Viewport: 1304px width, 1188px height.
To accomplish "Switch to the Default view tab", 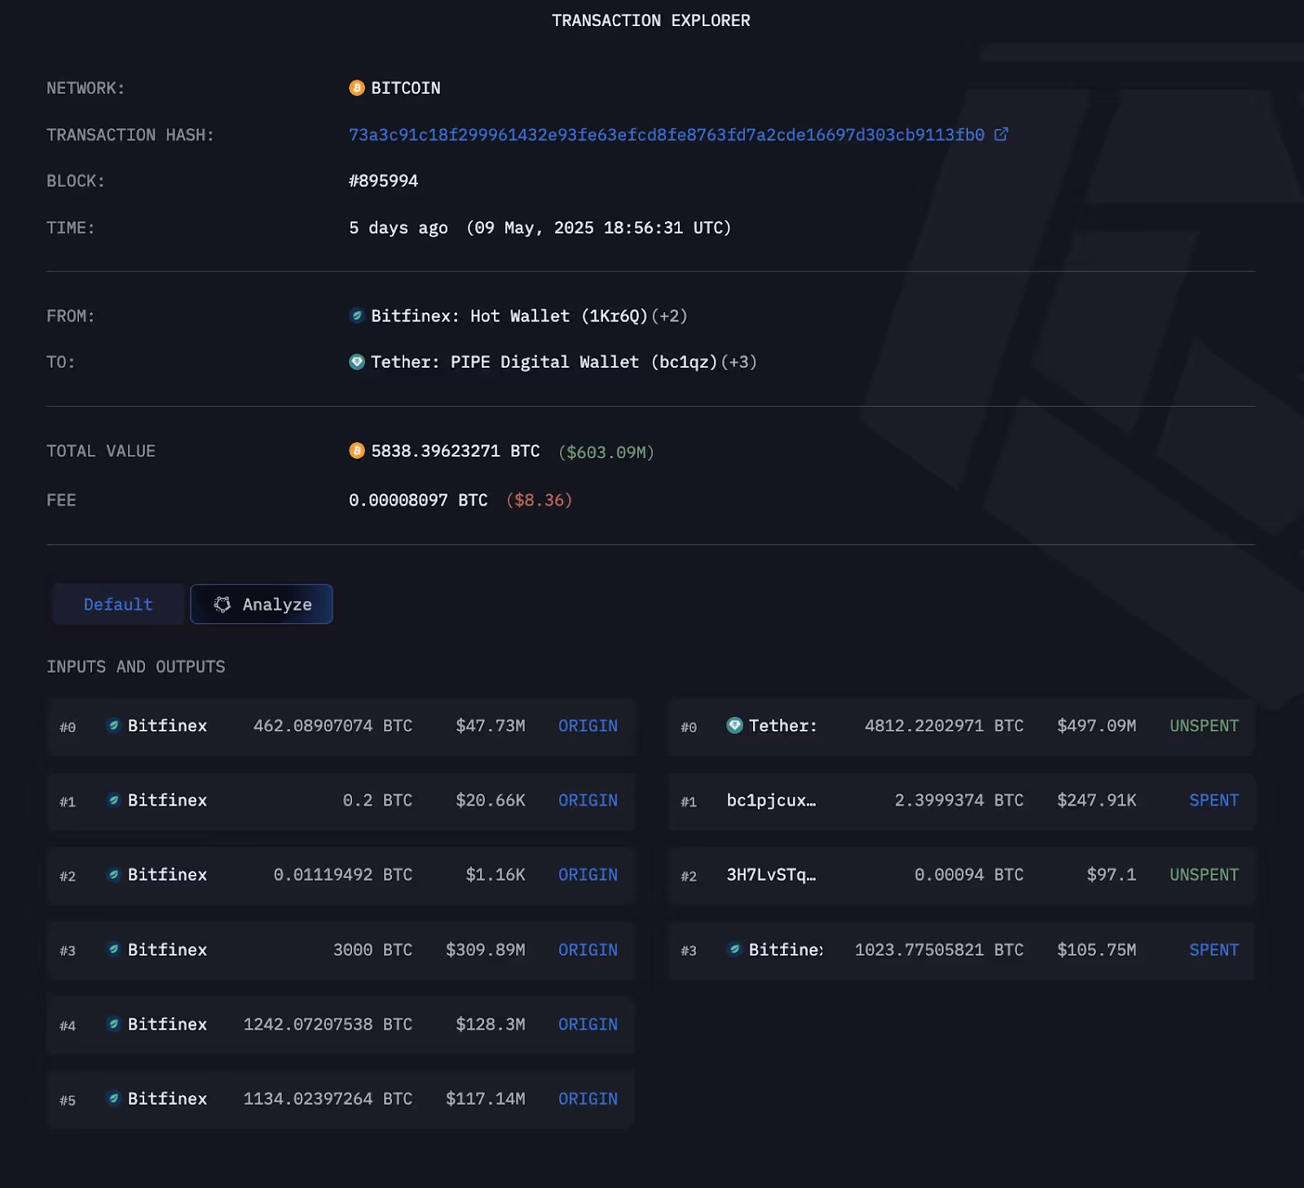I will pos(117,604).
